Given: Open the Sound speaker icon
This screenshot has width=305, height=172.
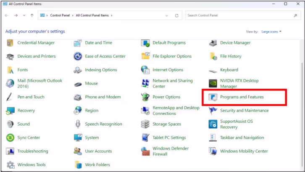Looking at the screenshot, I should tap(10, 124).
